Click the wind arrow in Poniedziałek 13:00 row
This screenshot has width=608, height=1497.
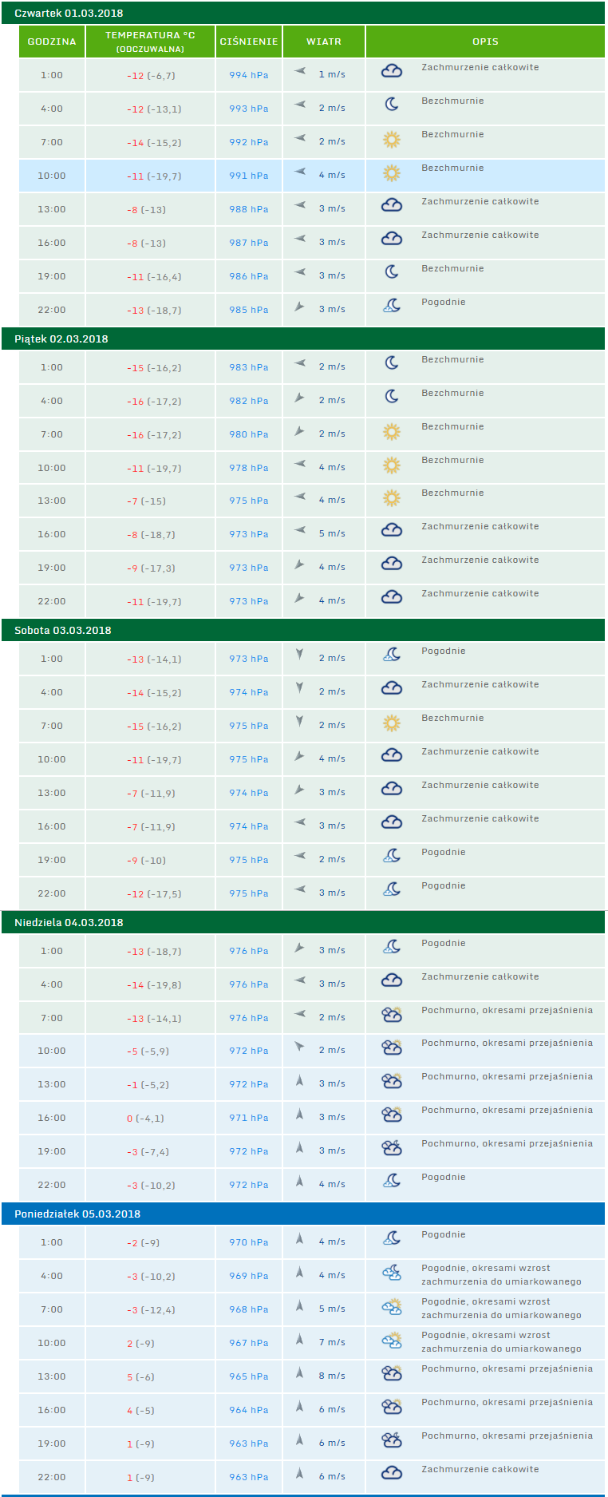299,1372
